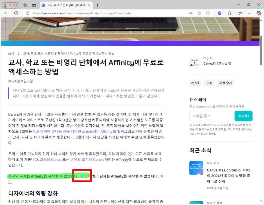Click the 디자이너의 역량 강화 heading
The image size is (264, 205).
(x=33, y=193)
